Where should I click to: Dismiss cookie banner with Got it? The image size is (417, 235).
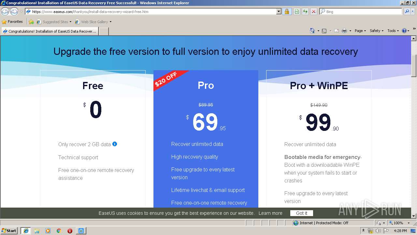pos(302,213)
